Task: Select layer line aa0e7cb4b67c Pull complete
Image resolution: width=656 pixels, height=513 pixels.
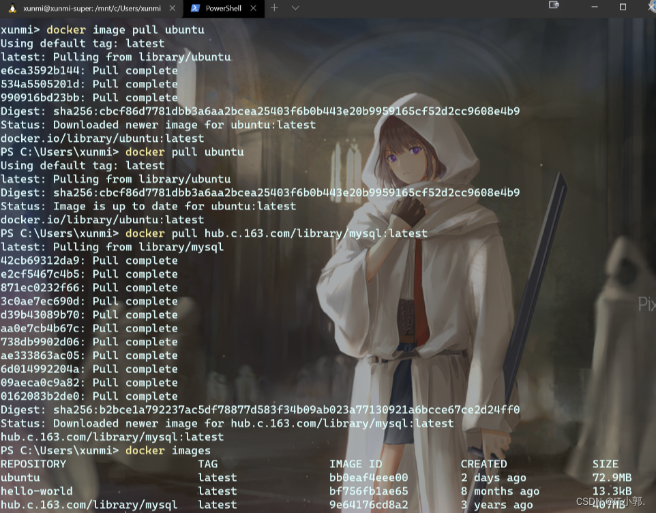Action: click(89, 328)
